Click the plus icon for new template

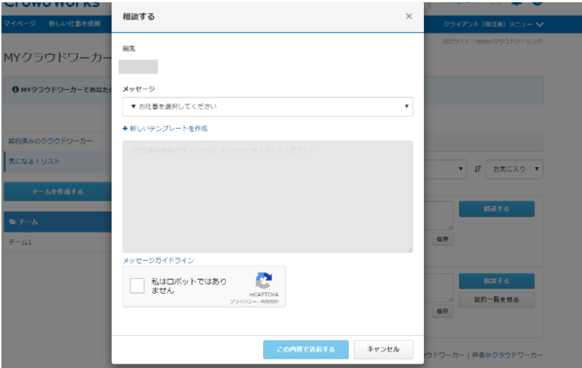[125, 129]
